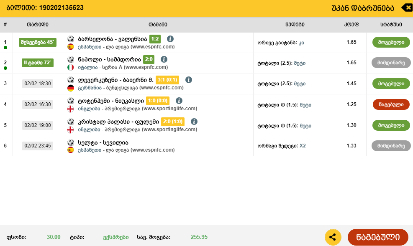The image size is (413, 246).
Task: Click the yellow share icon button
Action: (x=333, y=237)
